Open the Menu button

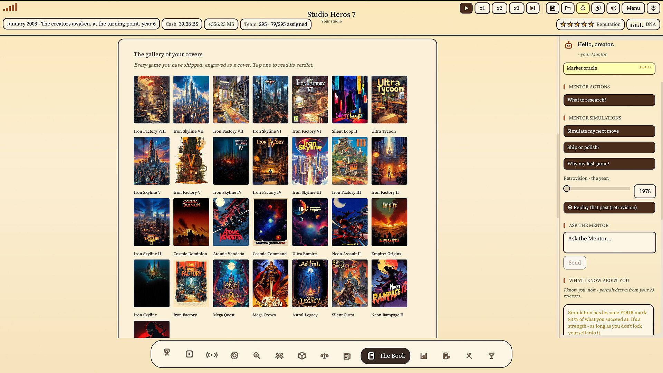[x=633, y=8]
